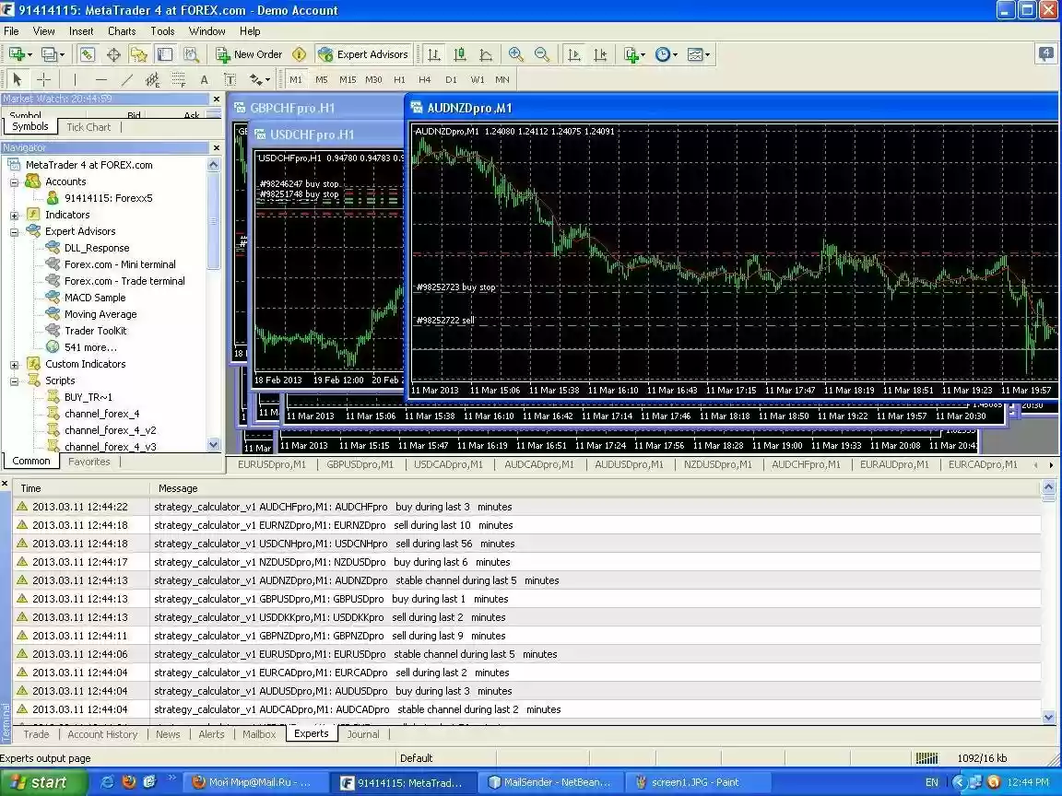Zoom in on the chart
1062x796 pixels.
tap(517, 54)
